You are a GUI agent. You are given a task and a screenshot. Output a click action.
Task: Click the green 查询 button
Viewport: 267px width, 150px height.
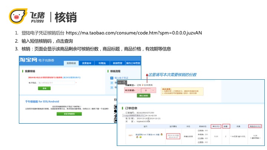pos(44,88)
